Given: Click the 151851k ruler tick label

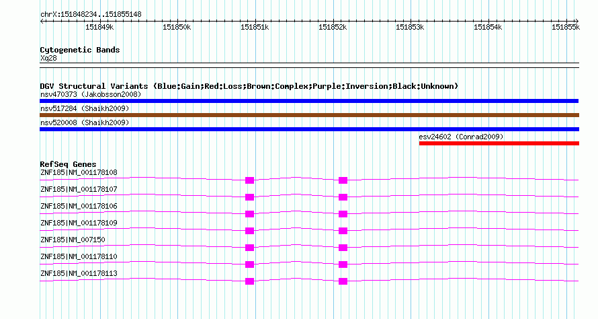Looking at the screenshot, I should point(255,27).
